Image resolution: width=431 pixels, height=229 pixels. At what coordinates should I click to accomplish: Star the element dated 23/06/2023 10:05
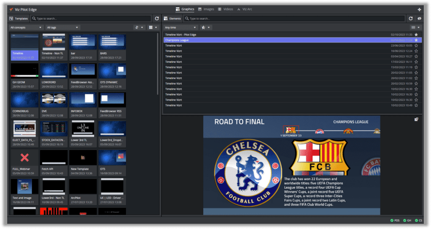(x=416, y=45)
